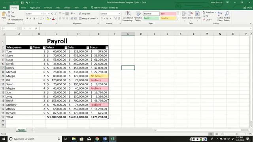253x142 pixels.
Task: Click the Clear button in Editing
Action: [207, 20]
